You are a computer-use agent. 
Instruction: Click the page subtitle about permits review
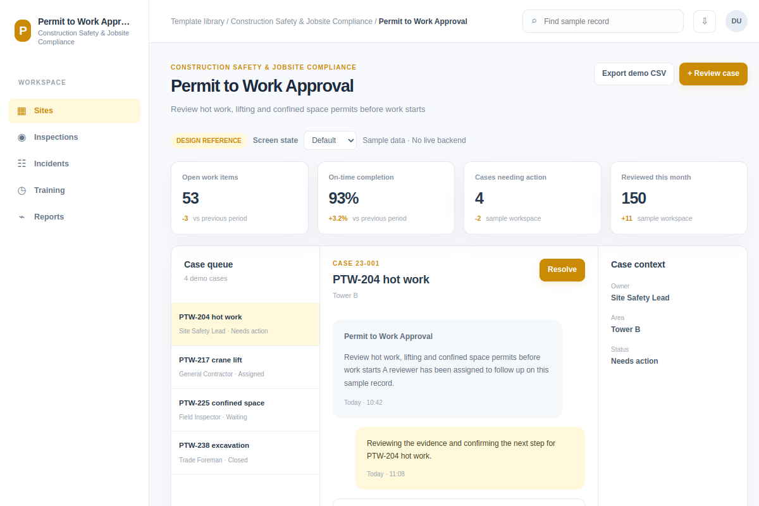point(298,109)
